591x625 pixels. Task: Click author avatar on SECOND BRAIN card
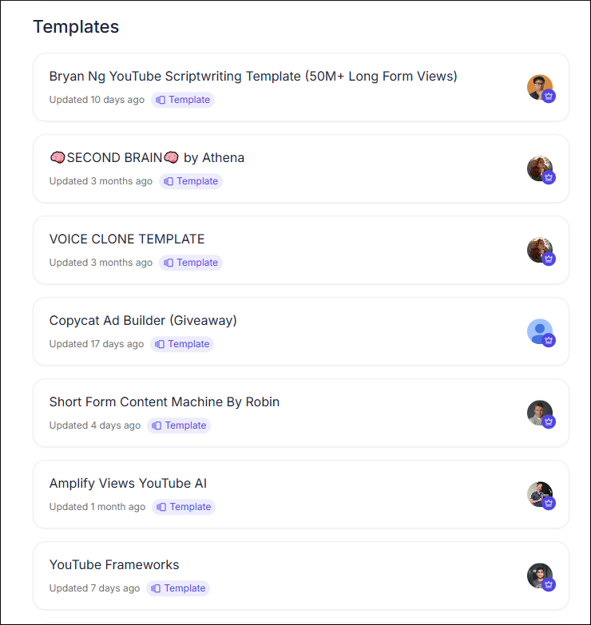click(x=539, y=168)
